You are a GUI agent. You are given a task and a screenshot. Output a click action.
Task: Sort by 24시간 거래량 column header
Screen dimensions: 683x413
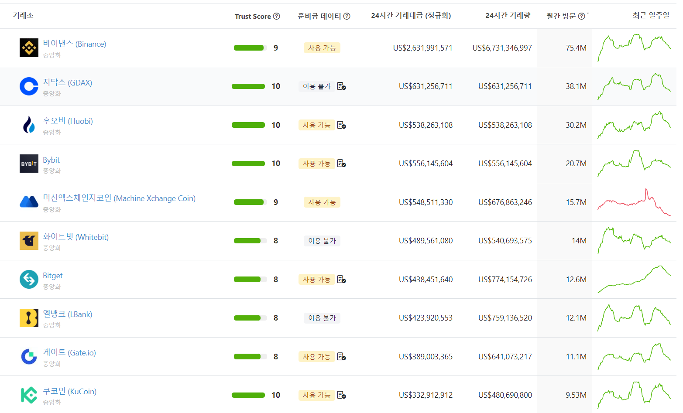coord(508,16)
